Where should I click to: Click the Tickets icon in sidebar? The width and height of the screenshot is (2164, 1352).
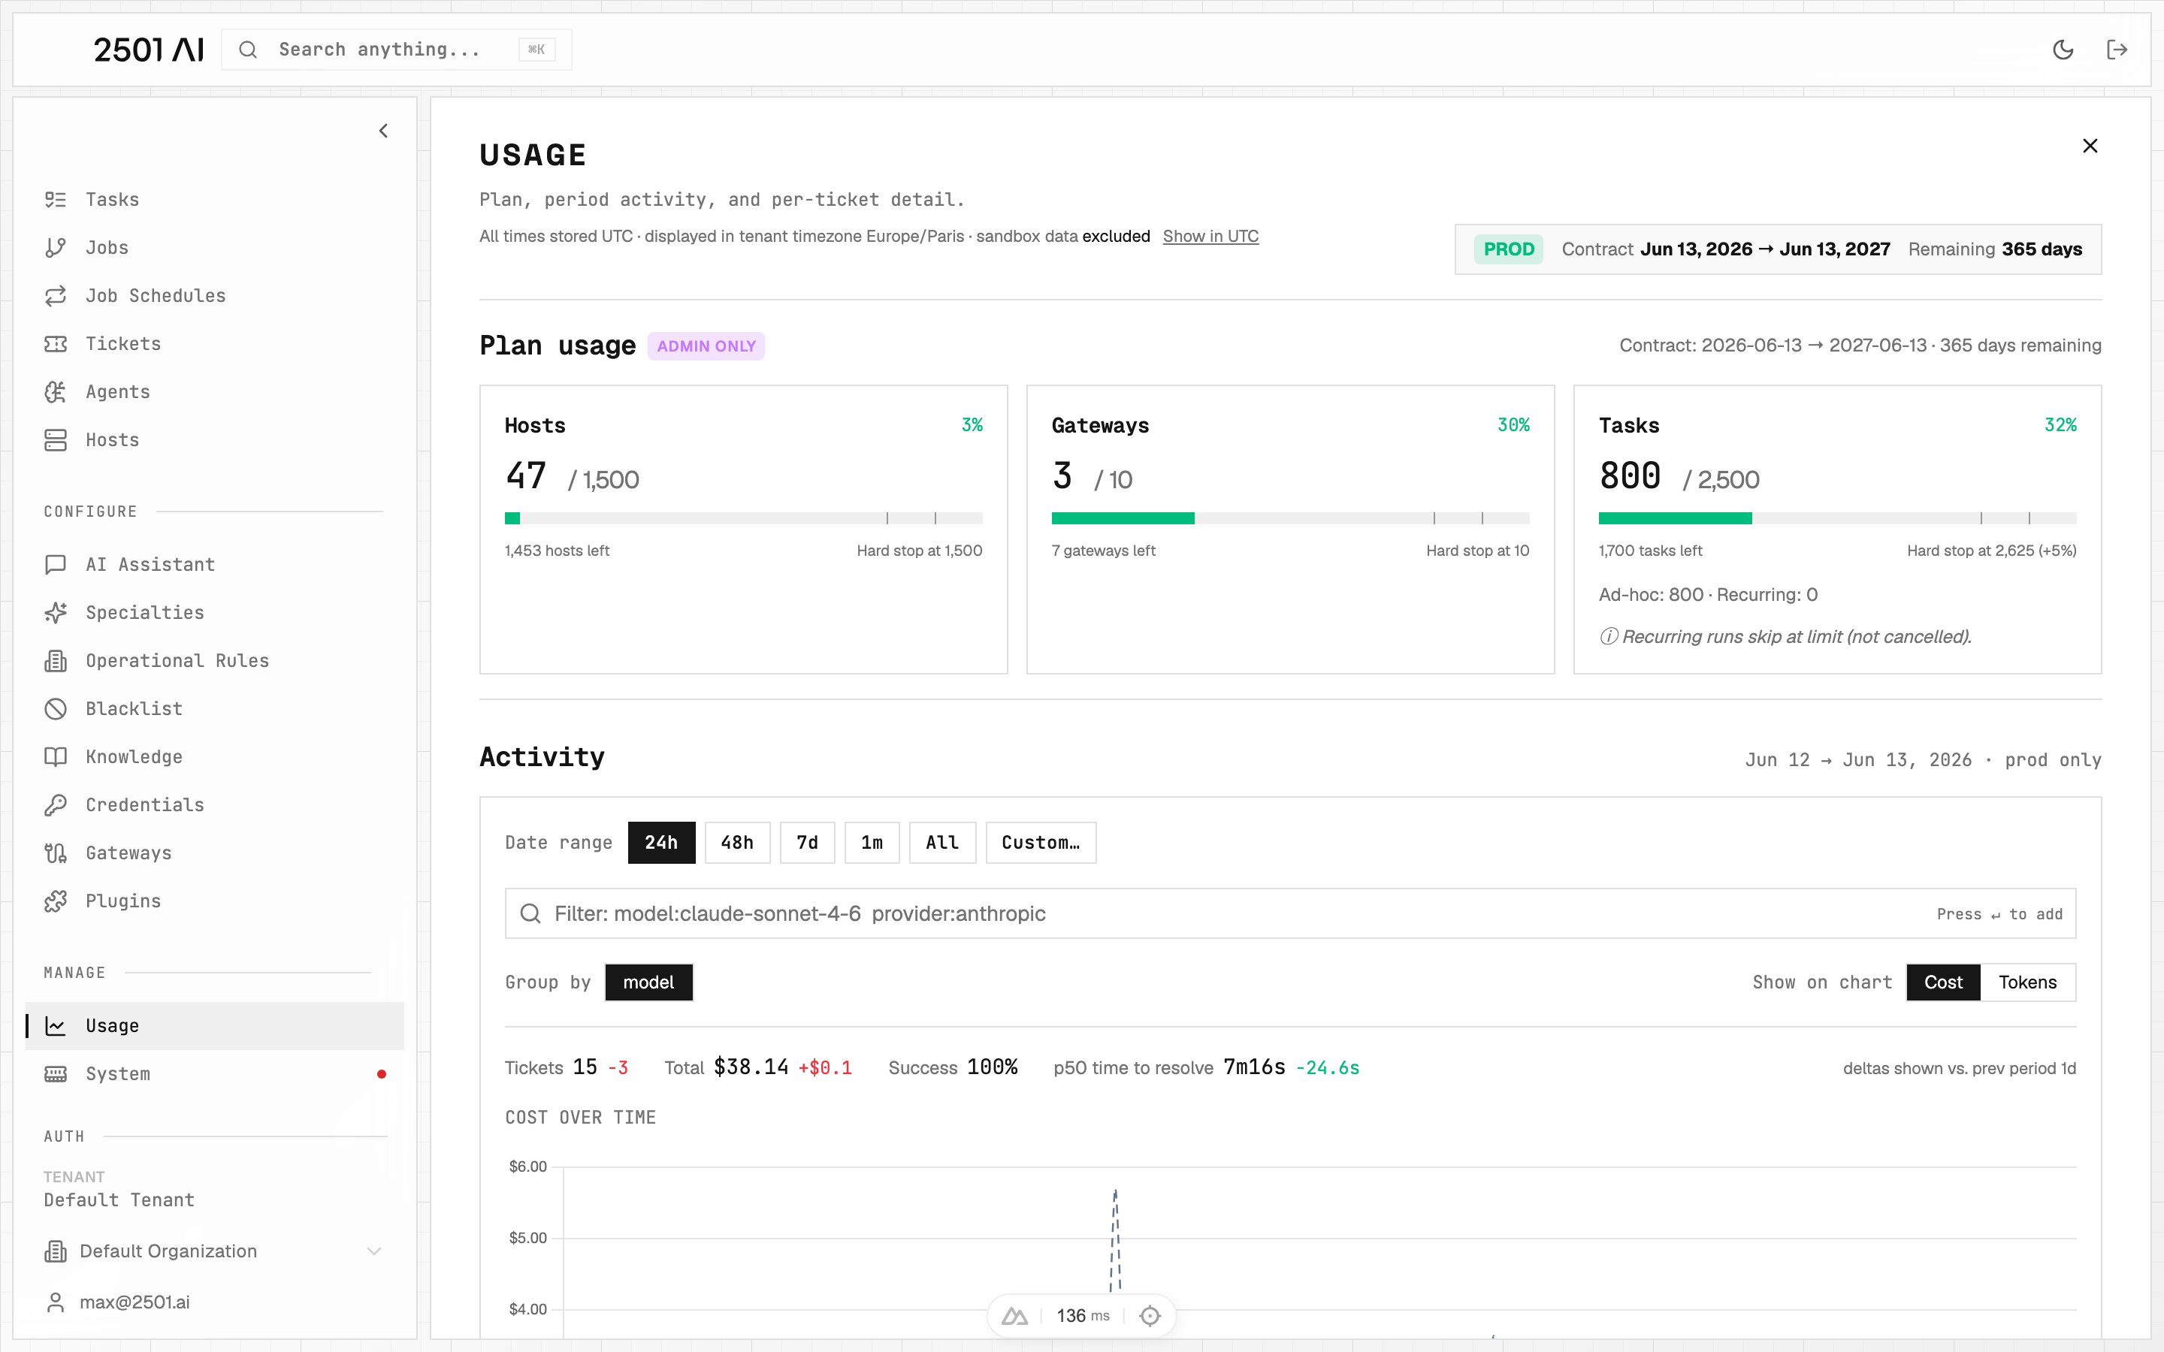pos(56,343)
